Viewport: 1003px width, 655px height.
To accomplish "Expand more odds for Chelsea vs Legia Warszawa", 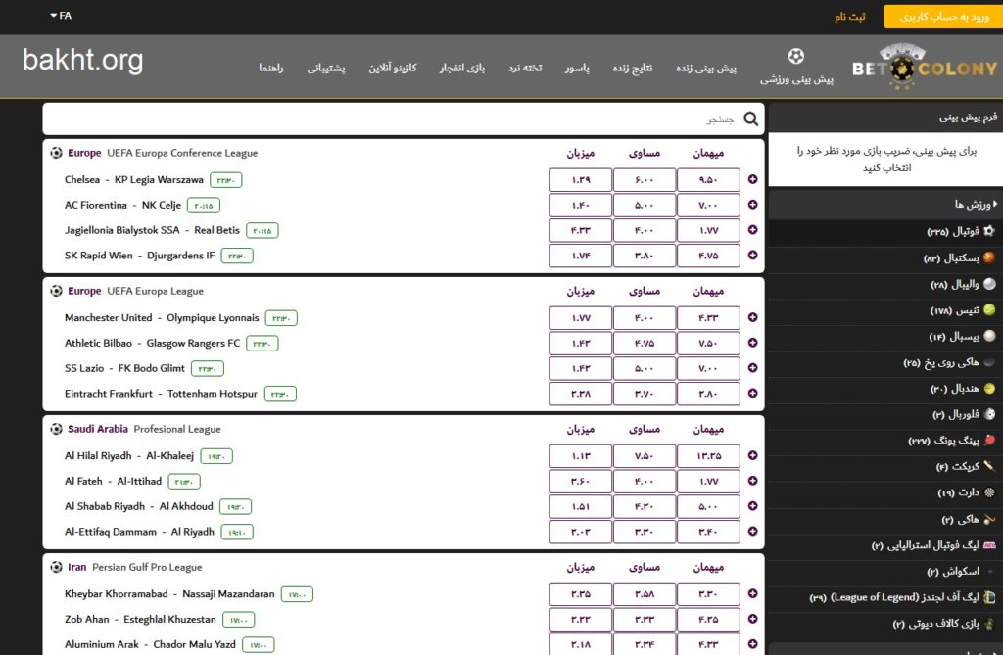I will [752, 180].
